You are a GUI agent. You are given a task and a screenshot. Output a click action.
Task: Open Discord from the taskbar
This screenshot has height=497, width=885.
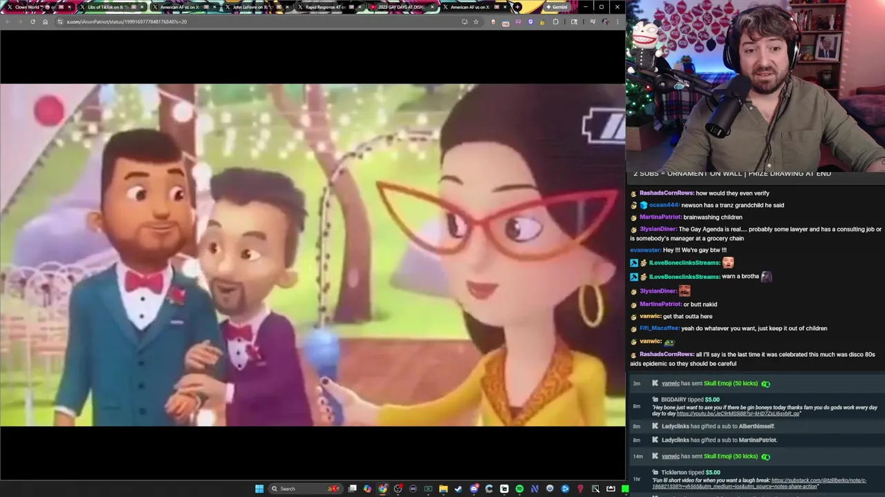(x=474, y=489)
